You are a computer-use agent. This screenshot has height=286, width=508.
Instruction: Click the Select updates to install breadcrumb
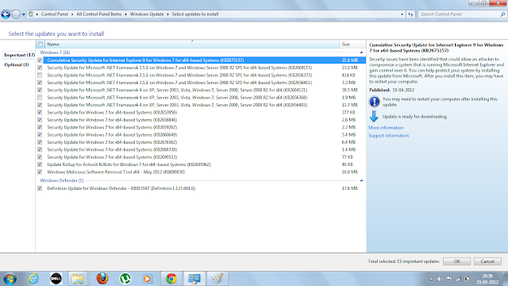(x=195, y=14)
